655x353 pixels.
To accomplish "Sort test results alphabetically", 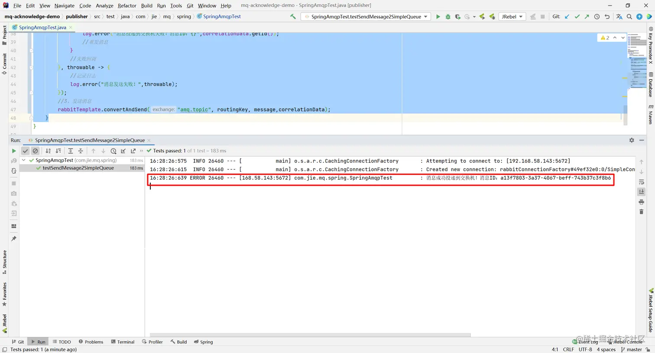I will pyautogui.click(x=48, y=151).
